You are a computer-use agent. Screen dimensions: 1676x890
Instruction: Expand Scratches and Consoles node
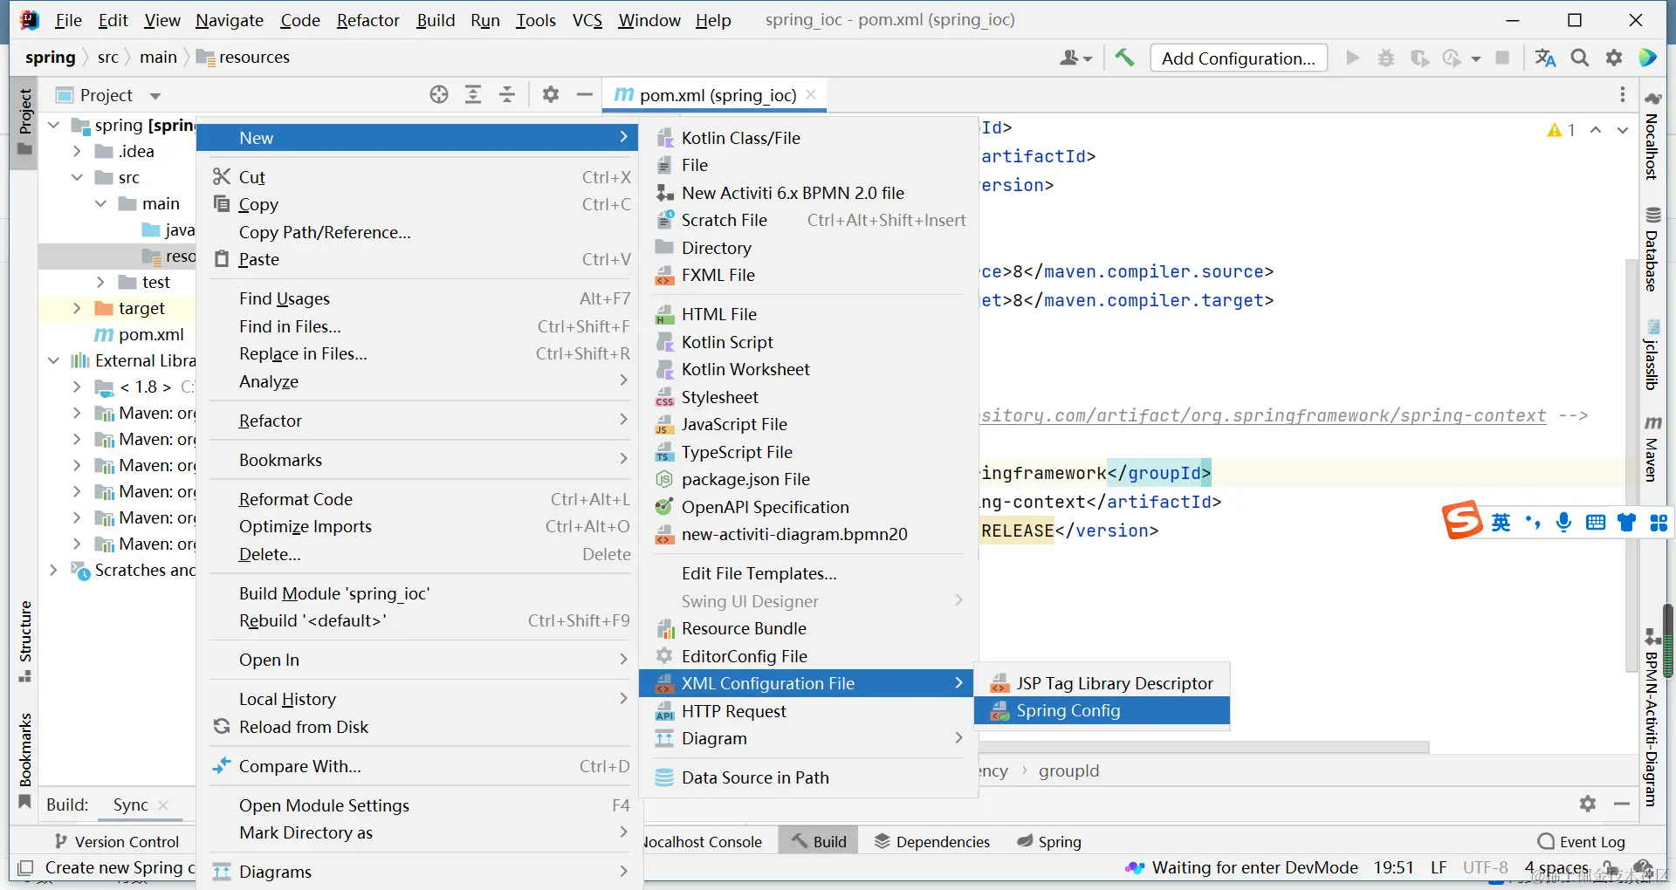tap(53, 570)
